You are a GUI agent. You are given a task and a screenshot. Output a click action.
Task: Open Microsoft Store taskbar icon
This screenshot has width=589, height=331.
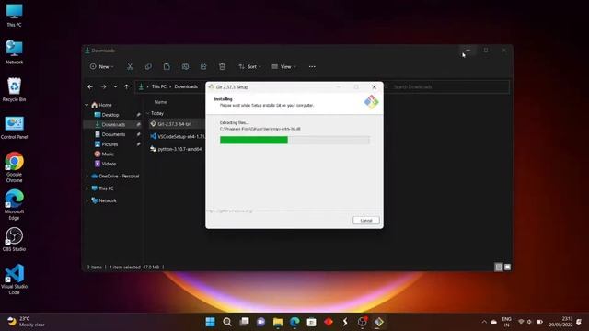point(311,322)
